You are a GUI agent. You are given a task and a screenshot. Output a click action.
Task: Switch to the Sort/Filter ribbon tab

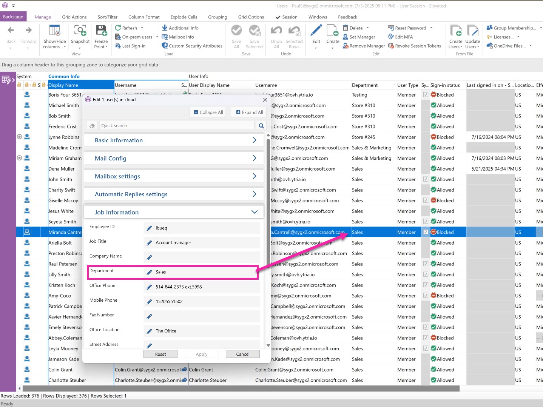click(x=107, y=17)
